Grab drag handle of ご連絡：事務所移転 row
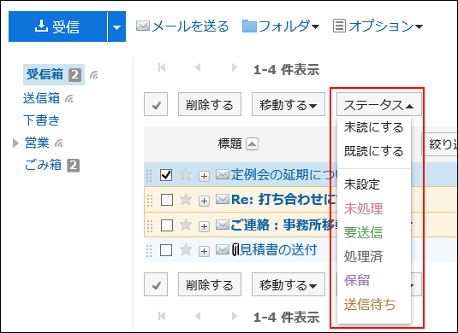This screenshot has height=333, width=458. click(150, 225)
